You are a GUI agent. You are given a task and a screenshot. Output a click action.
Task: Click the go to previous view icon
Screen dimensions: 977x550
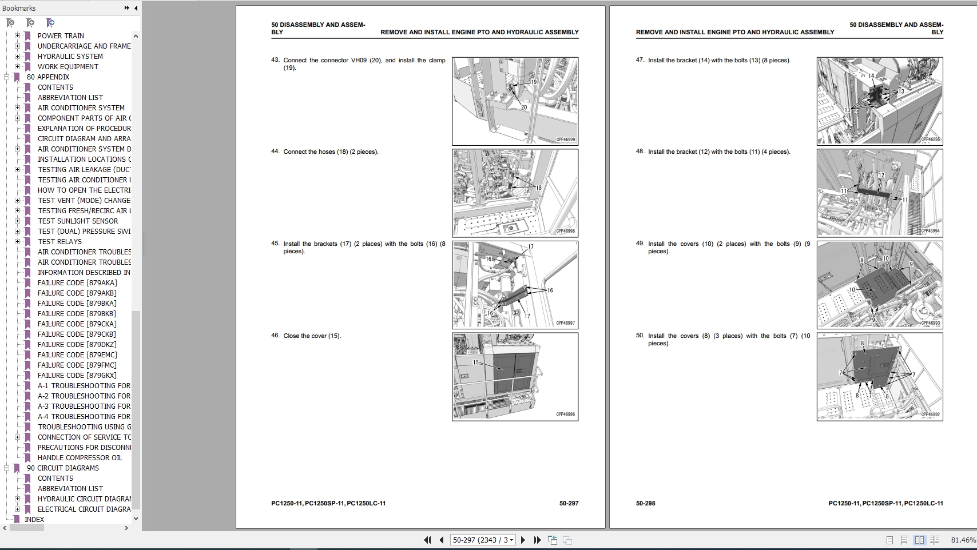click(553, 540)
